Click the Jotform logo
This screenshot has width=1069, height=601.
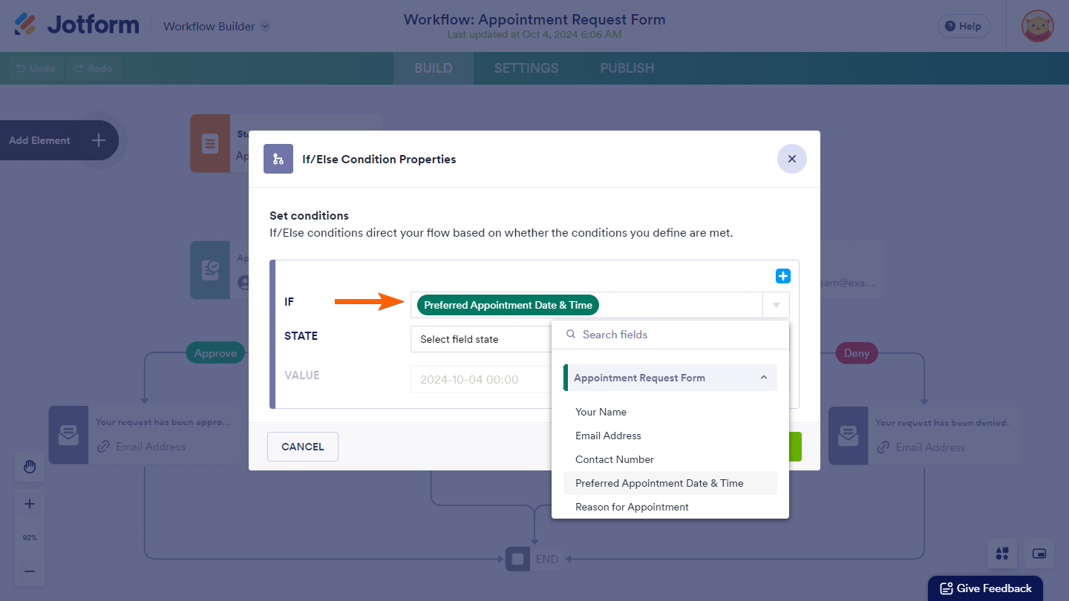[x=76, y=25]
